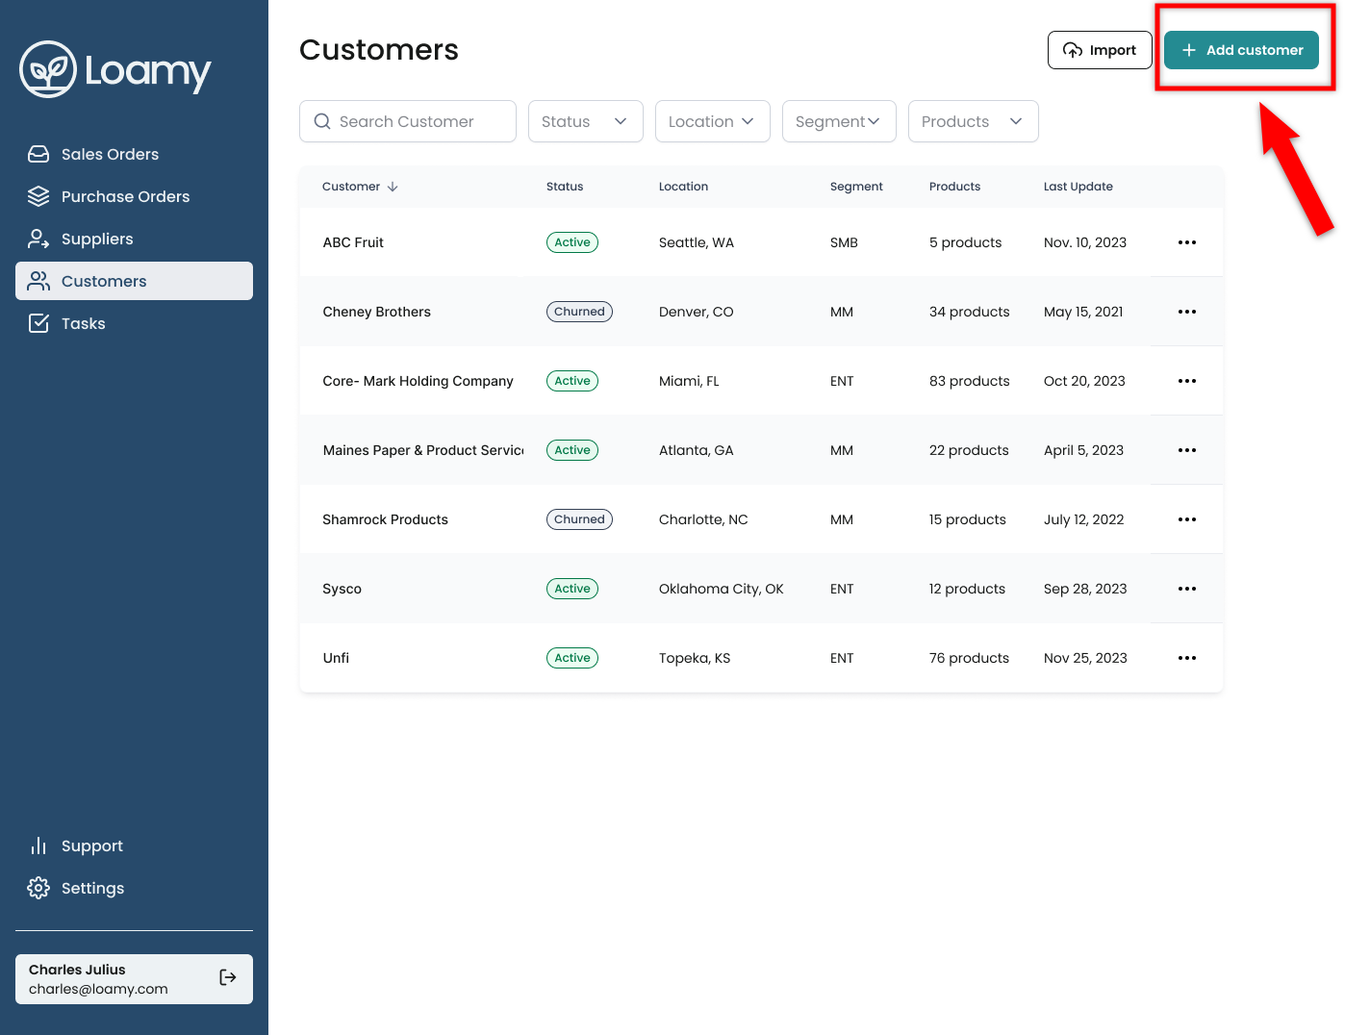Click the Sysco customer name
Viewport: 1370px width, 1035px height.
coord(342,589)
